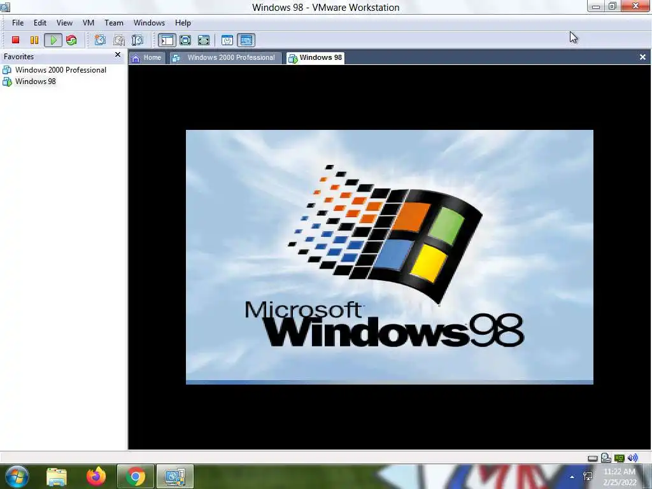The height and width of the screenshot is (489, 652).
Task: Open the View menu
Action: (x=64, y=23)
